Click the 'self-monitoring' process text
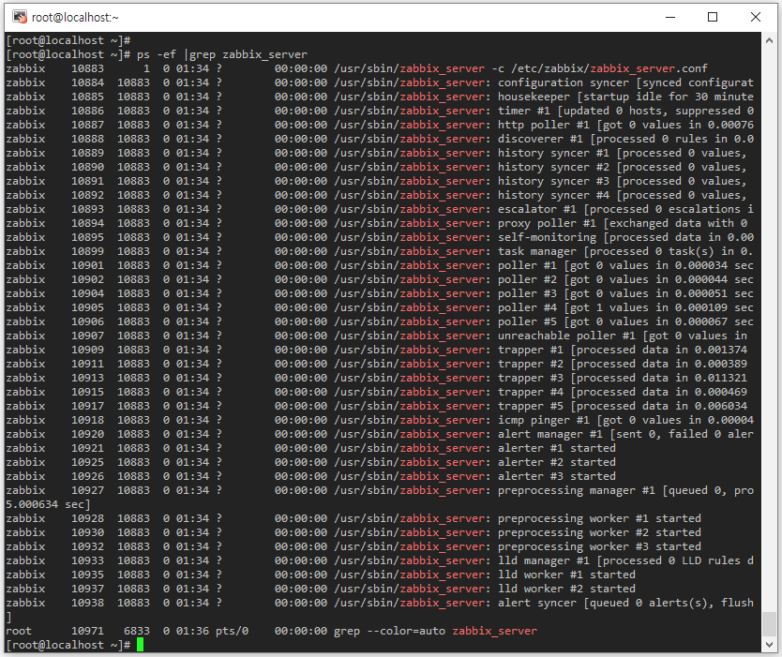Screen dimensions: 782x657 point(547,237)
